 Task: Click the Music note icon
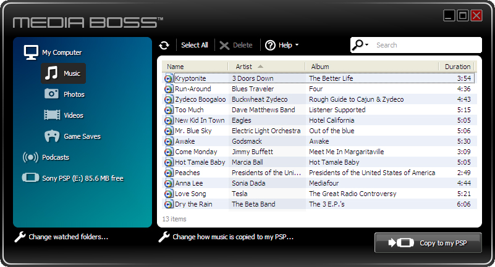click(51, 73)
